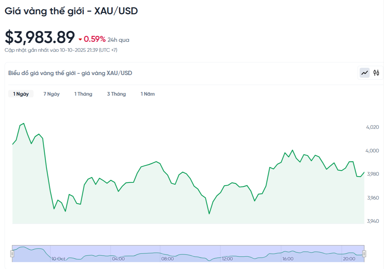Click the 20:00 label in navigator timeline
The width and height of the screenshot is (384, 269).
(348, 259)
